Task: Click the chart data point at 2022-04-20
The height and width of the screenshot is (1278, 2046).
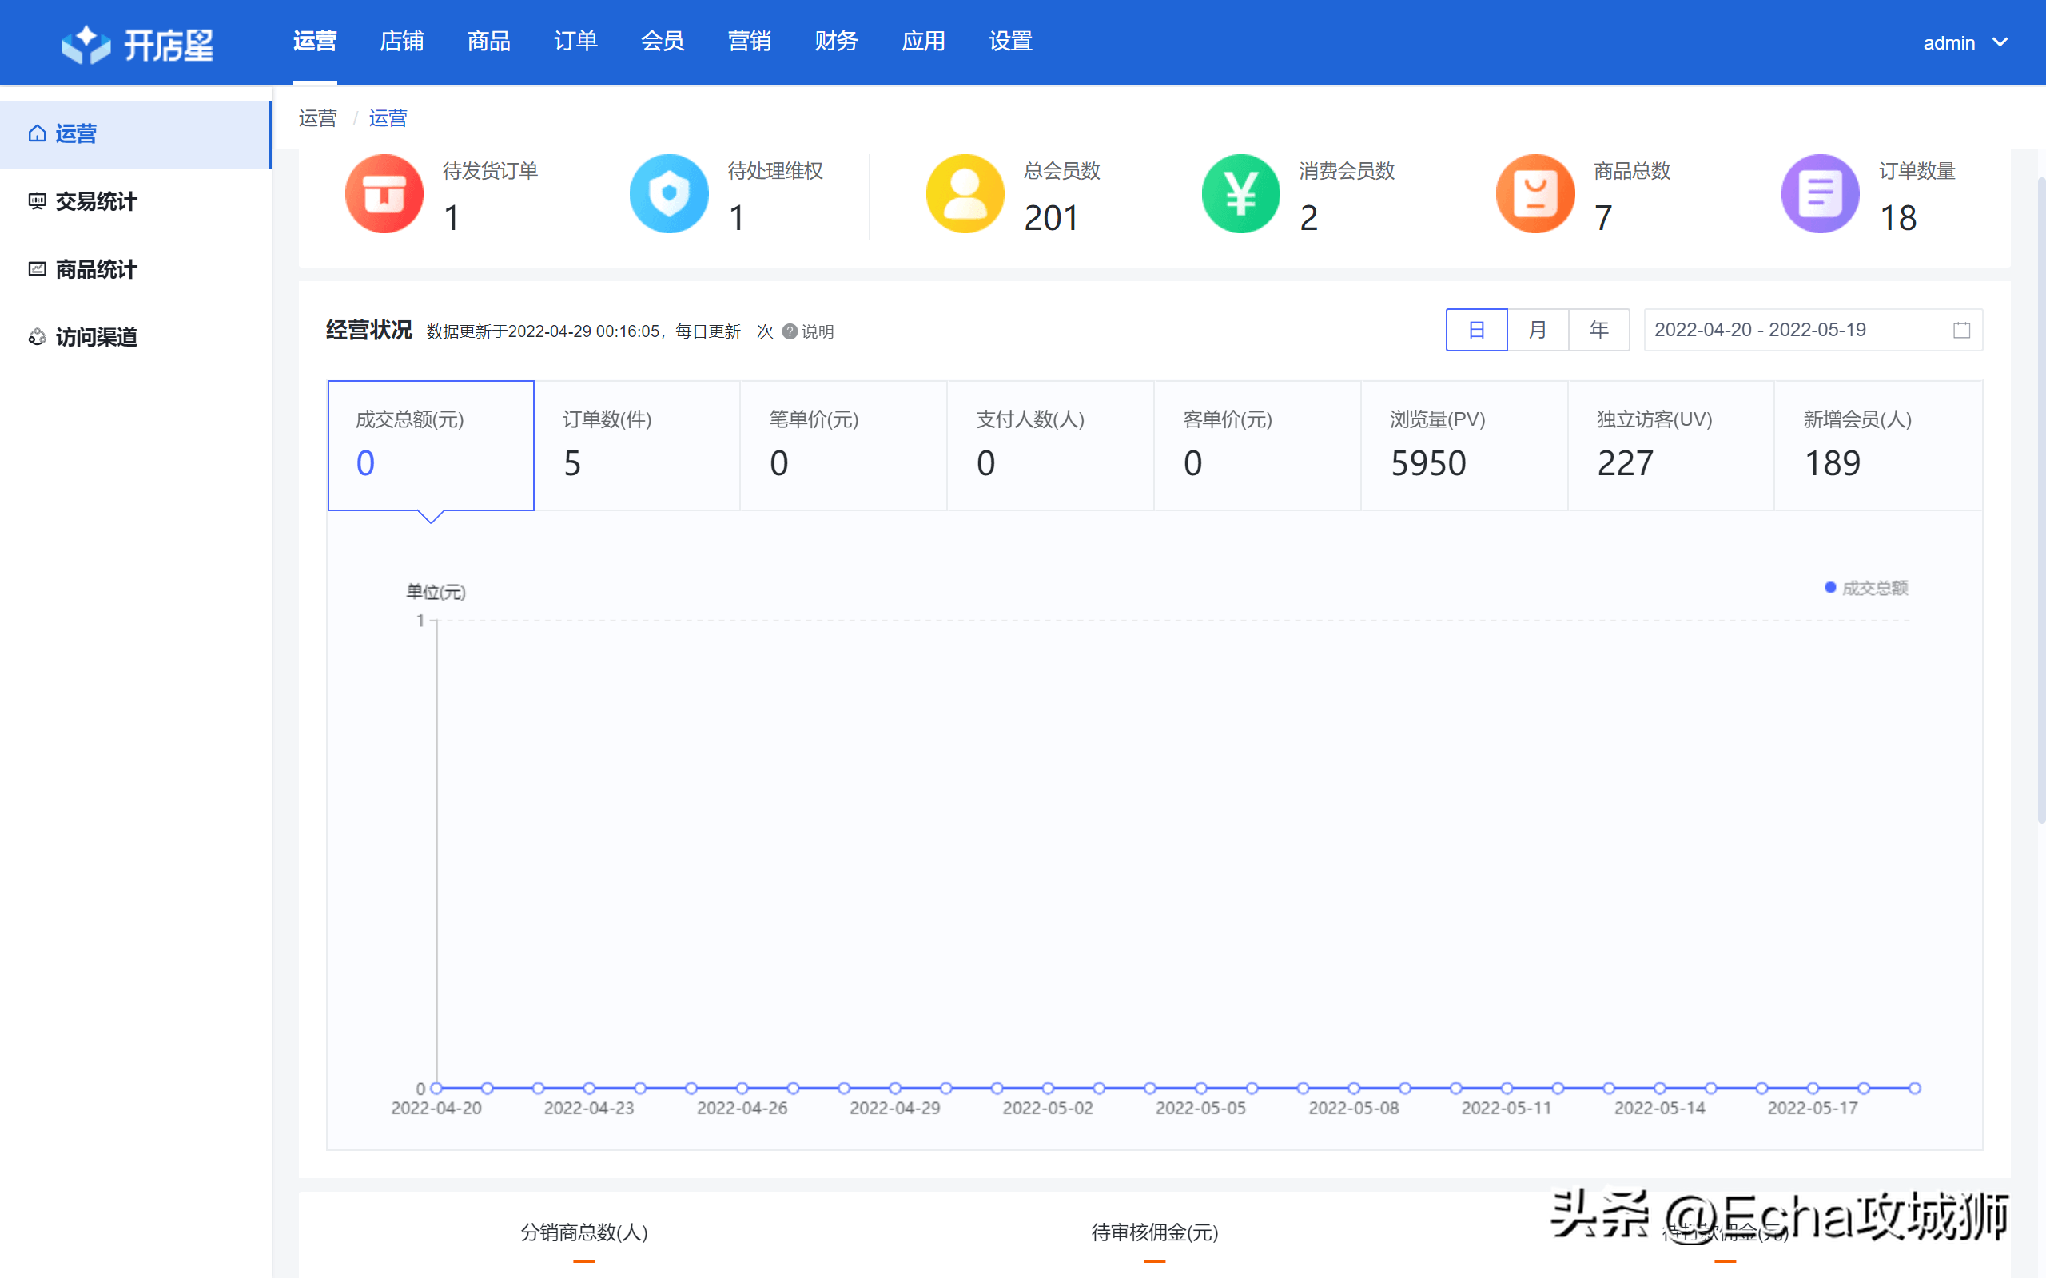Action: (436, 1088)
